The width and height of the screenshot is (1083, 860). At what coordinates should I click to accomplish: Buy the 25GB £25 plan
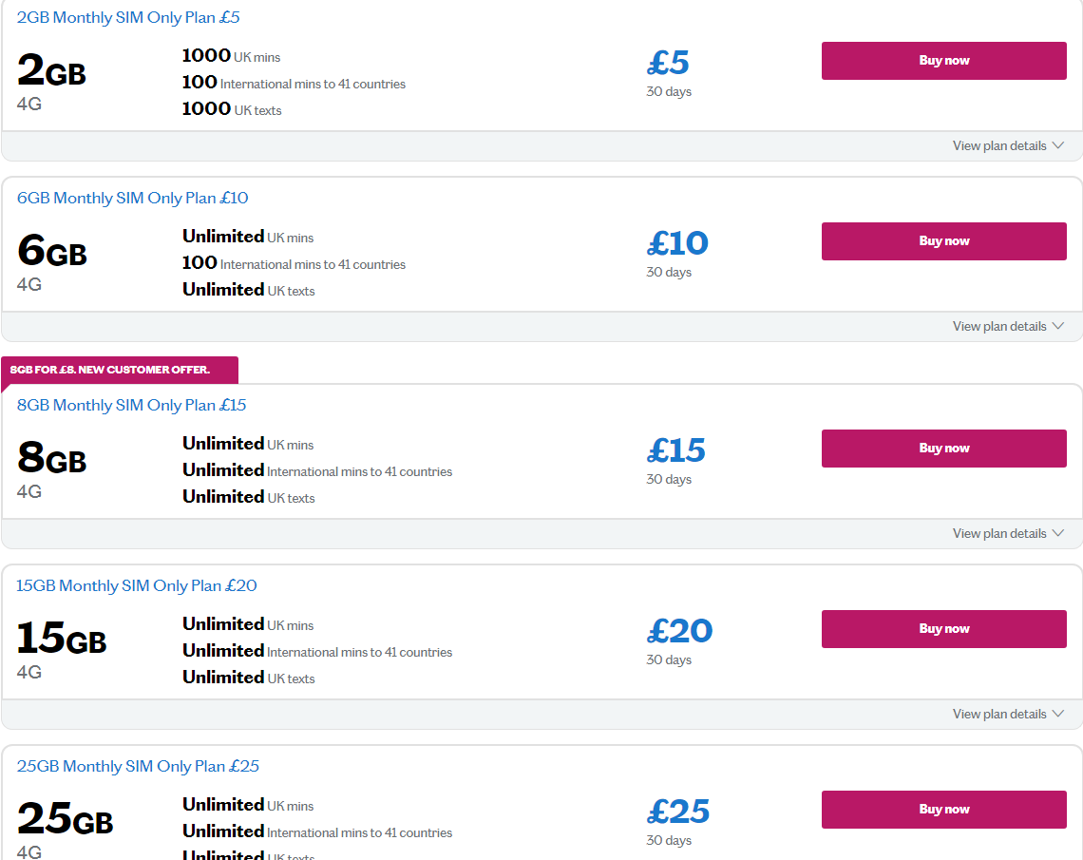(x=943, y=810)
